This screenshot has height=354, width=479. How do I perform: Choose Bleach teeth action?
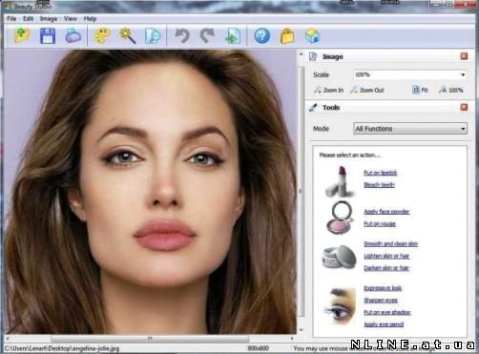click(379, 185)
